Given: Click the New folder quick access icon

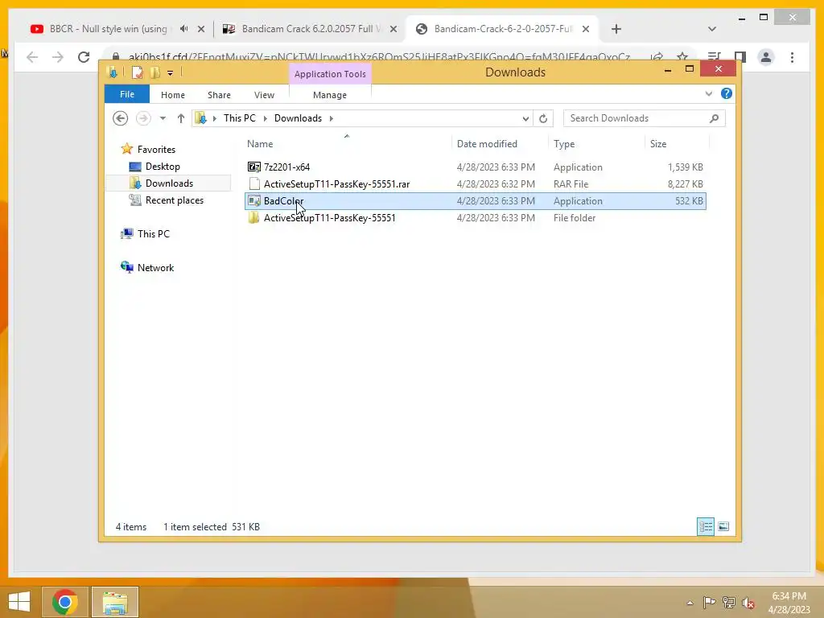Looking at the screenshot, I should (154, 72).
